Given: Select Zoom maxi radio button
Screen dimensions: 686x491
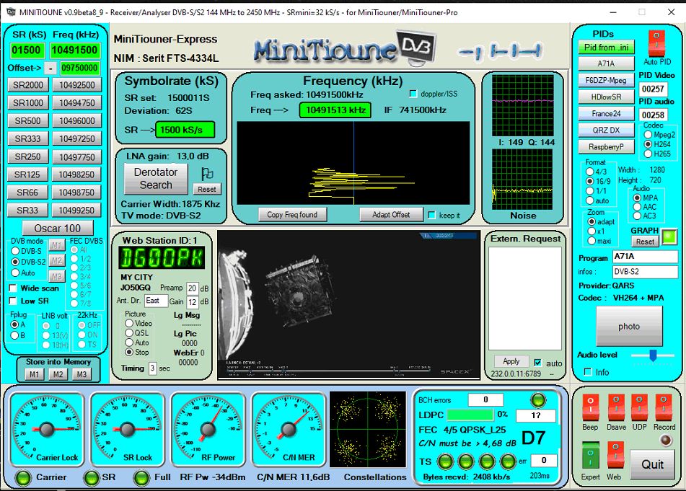Looking at the screenshot, I should tap(592, 241).
